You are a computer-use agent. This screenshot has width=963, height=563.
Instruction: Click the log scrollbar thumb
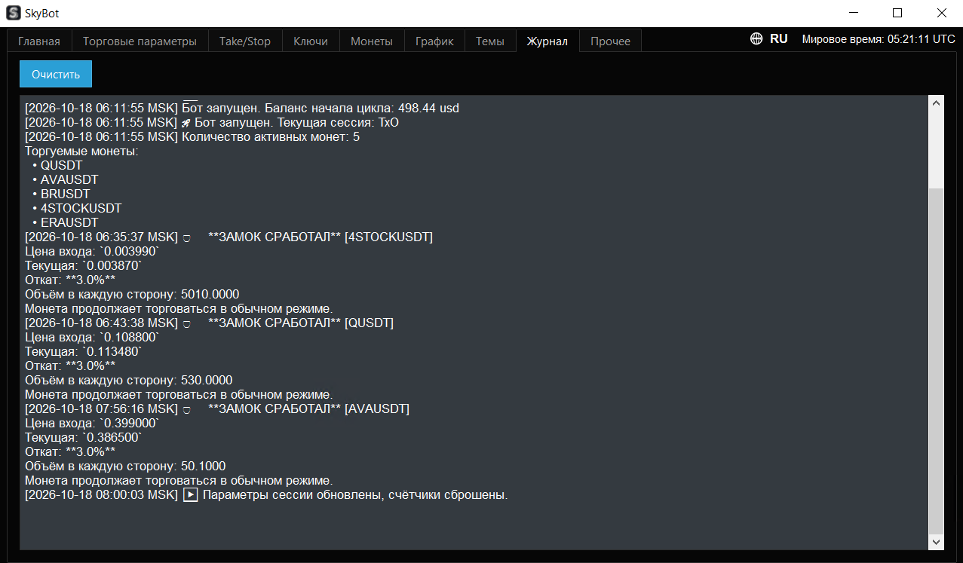pyautogui.click(x=936, y=360)
